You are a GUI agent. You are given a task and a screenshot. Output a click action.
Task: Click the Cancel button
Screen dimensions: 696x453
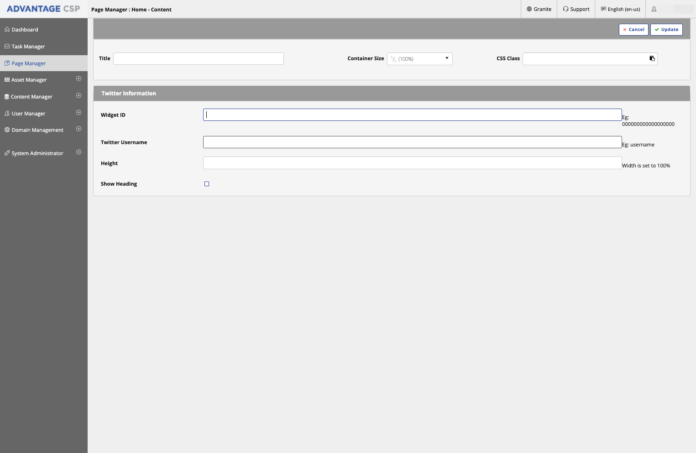633,30
